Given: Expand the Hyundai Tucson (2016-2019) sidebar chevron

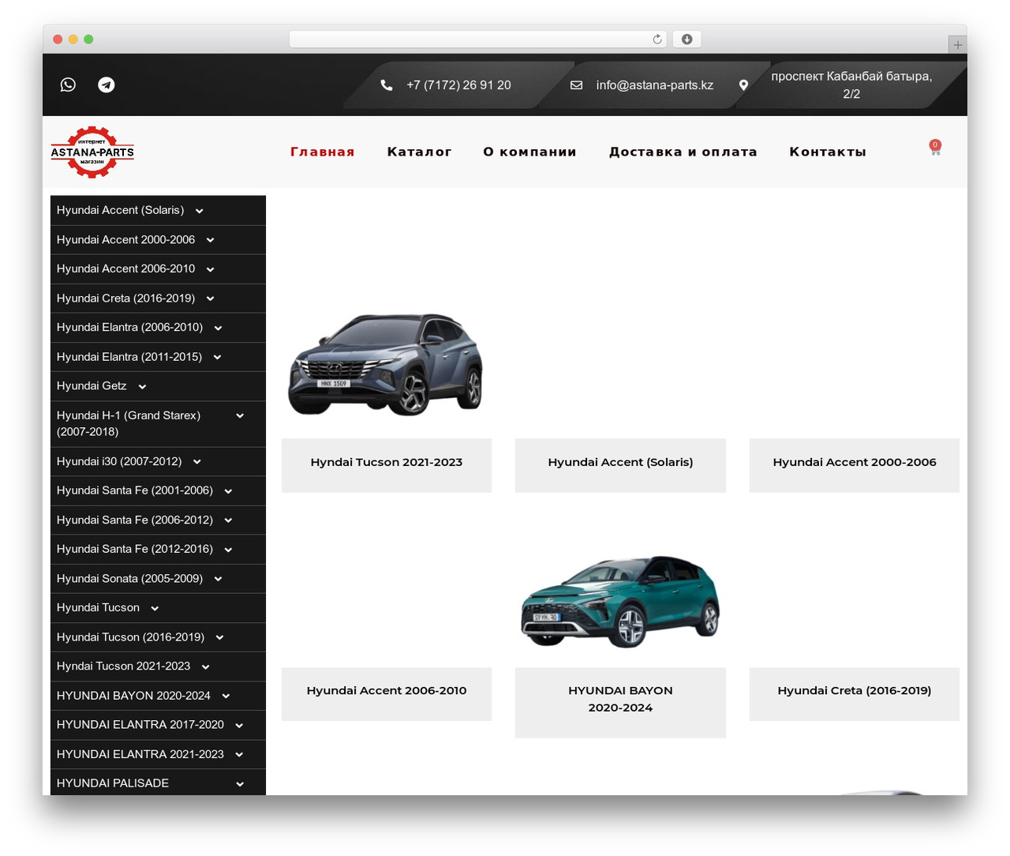Looking at the screenshot, I should click(220, 637).
